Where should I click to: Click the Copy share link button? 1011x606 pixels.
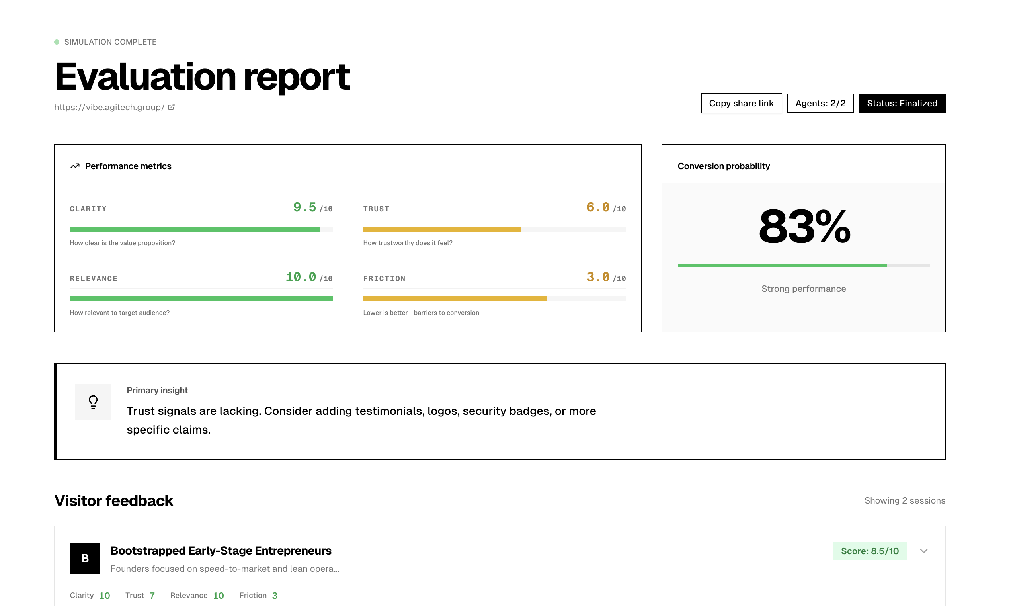click(x=741, y=103)
